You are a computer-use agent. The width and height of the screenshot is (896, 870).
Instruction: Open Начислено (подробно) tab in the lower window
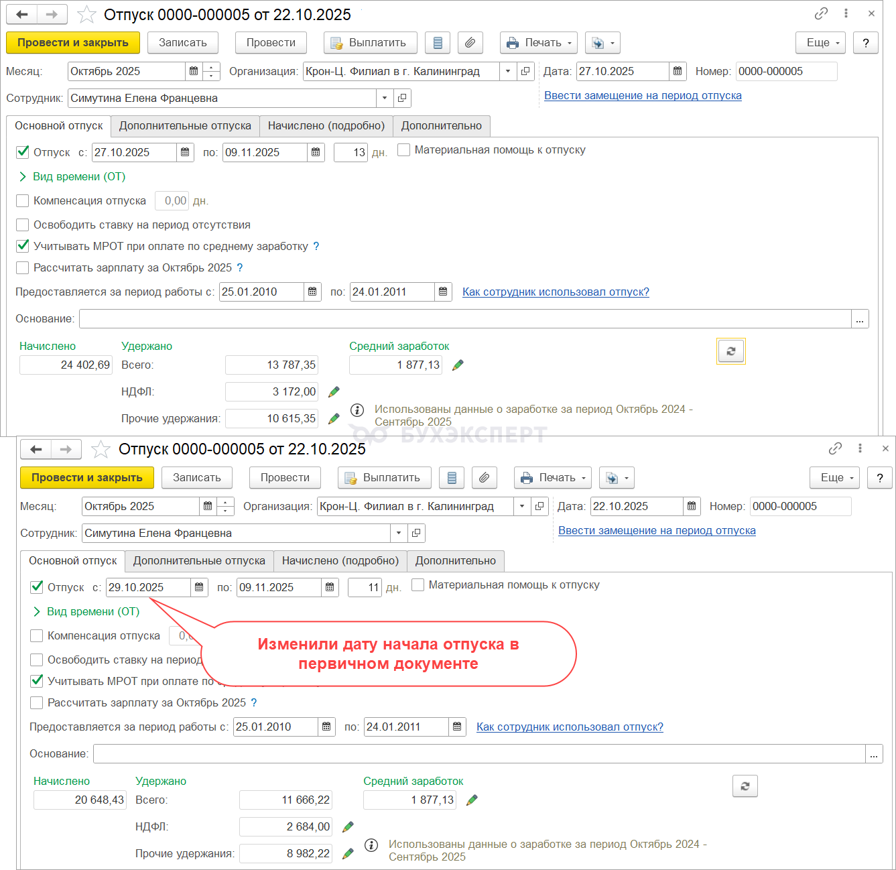click(x=340, y=561)
